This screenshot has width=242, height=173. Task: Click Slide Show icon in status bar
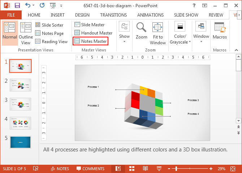(x=159, y=169)
